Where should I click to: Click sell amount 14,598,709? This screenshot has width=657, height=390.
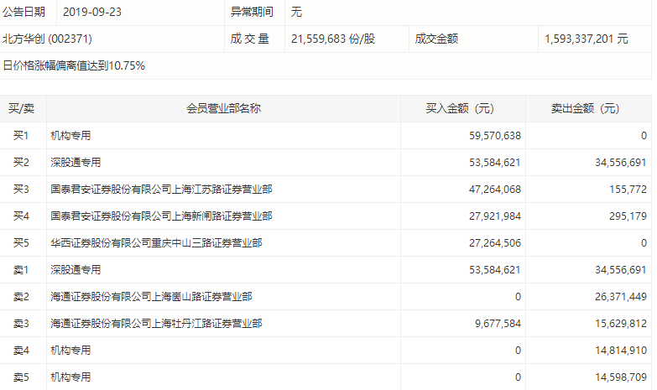(x=621, y=377)
